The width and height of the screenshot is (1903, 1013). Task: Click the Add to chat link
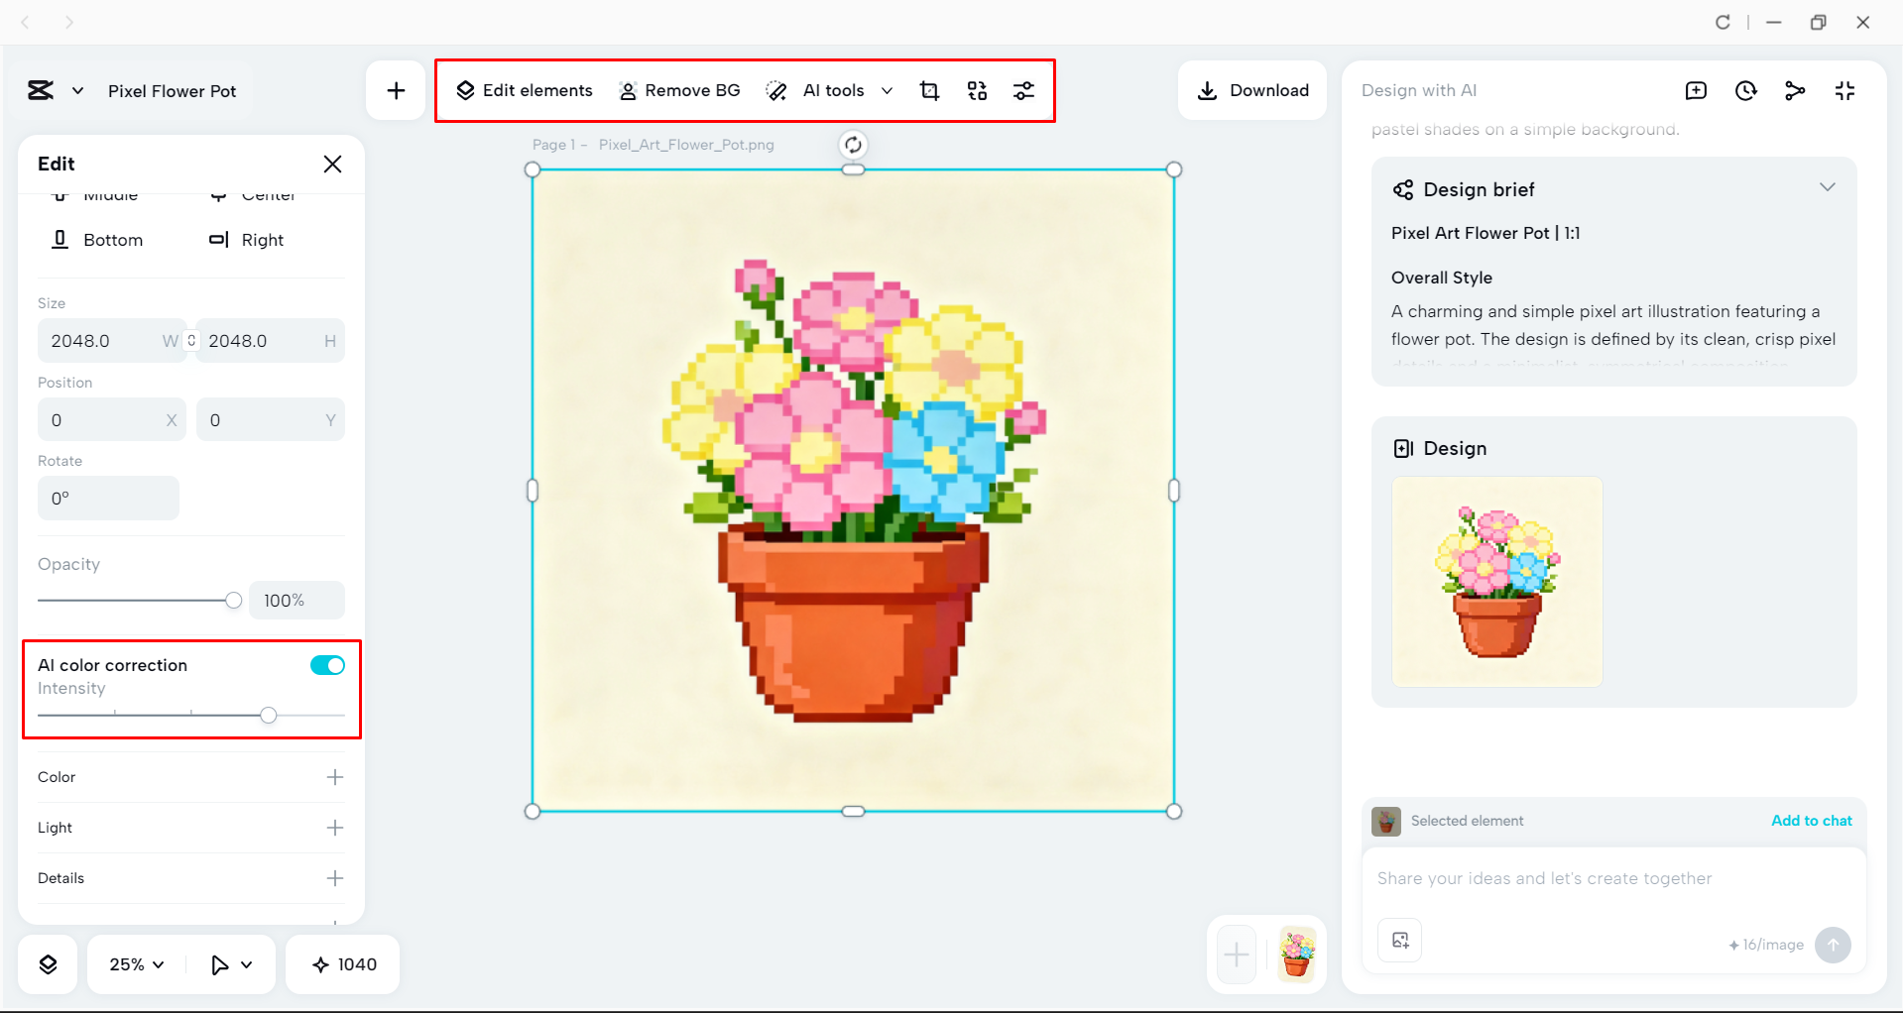pyautogui.click(x=1811, y=821)
